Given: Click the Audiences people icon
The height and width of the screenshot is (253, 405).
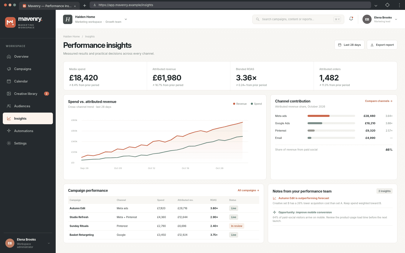Looking at the screenshot, I should click(x=9, y=106).
